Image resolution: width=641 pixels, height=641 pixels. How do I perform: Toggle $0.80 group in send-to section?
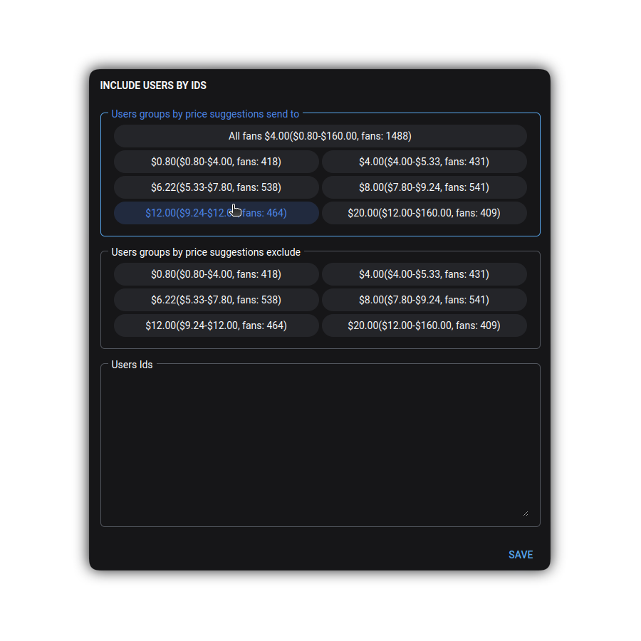(216, 162)
